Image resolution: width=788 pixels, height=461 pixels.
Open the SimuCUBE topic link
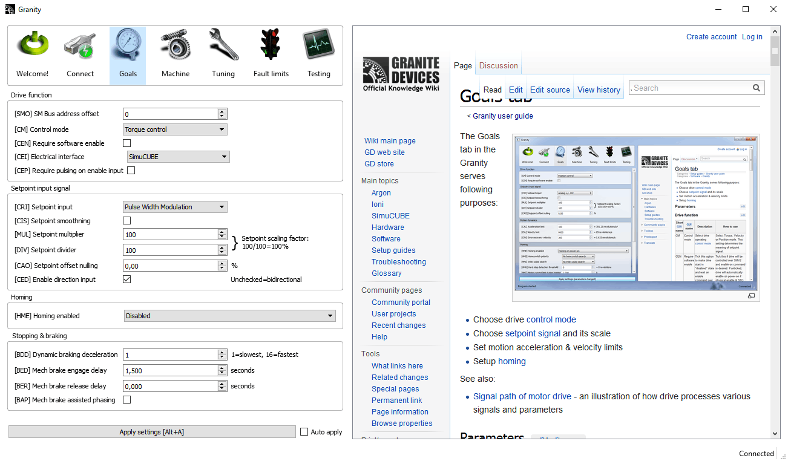tap(390, 216)
